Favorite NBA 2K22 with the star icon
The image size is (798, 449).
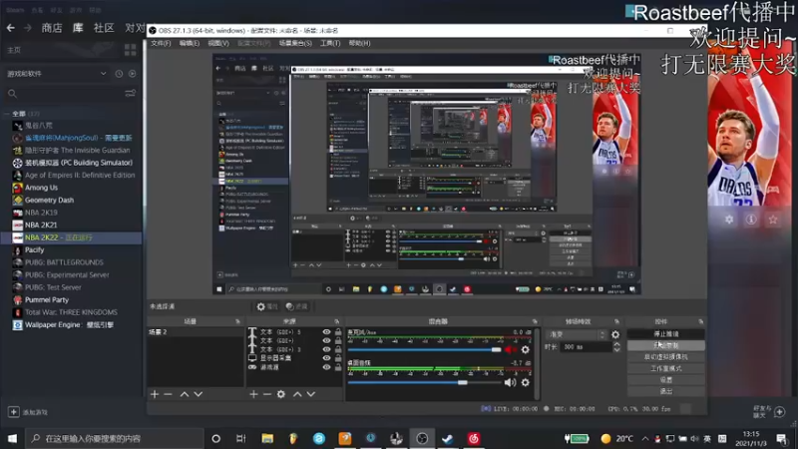click(x=773, y=220)
